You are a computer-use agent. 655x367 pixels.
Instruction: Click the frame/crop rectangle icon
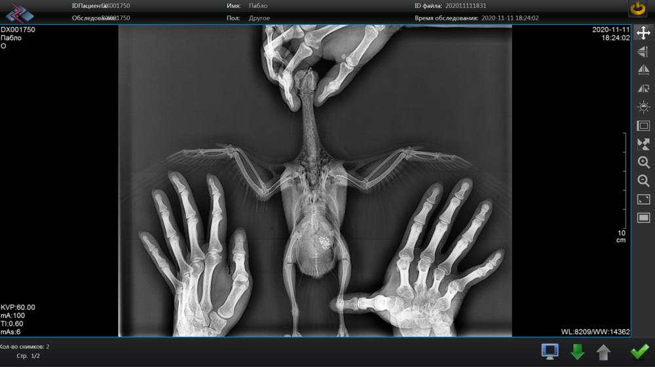[x=643, y=126]
